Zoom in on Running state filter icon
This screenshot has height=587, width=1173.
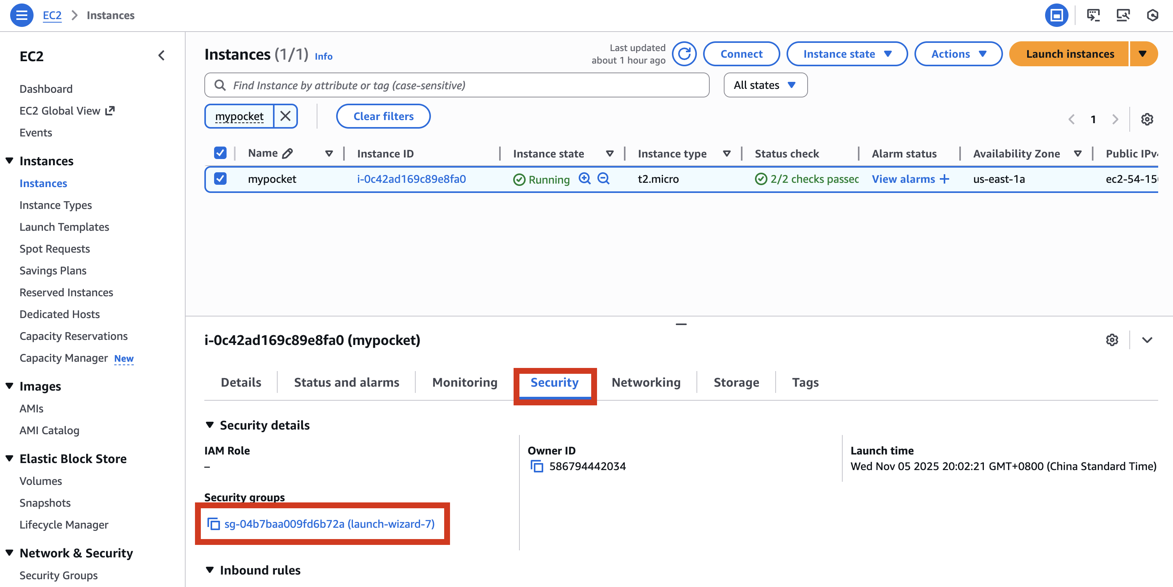[x=585, y=179]
